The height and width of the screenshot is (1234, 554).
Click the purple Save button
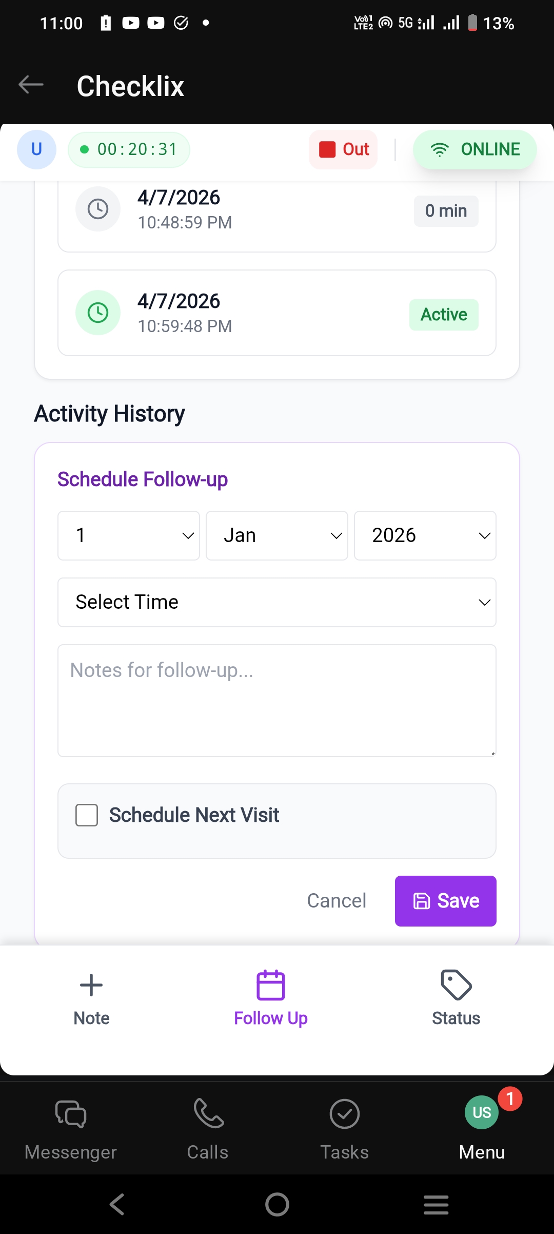point(446,901)
